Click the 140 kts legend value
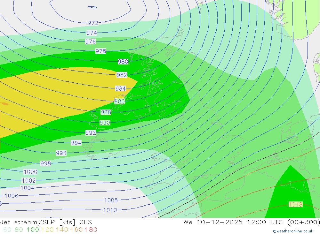The width and height of the screenshot is (320, 234). [x=62, y=230]
